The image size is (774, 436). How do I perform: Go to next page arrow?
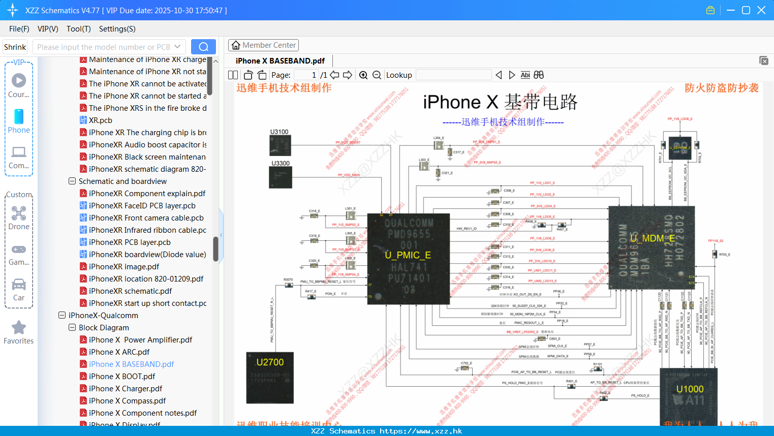click(348, 75)
